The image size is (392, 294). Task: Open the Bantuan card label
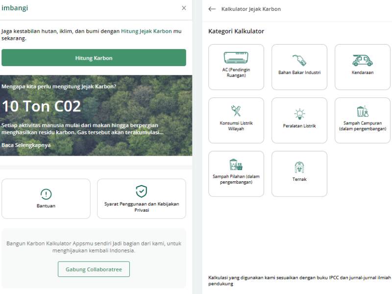pyautogui.click(x=46, y=206)
